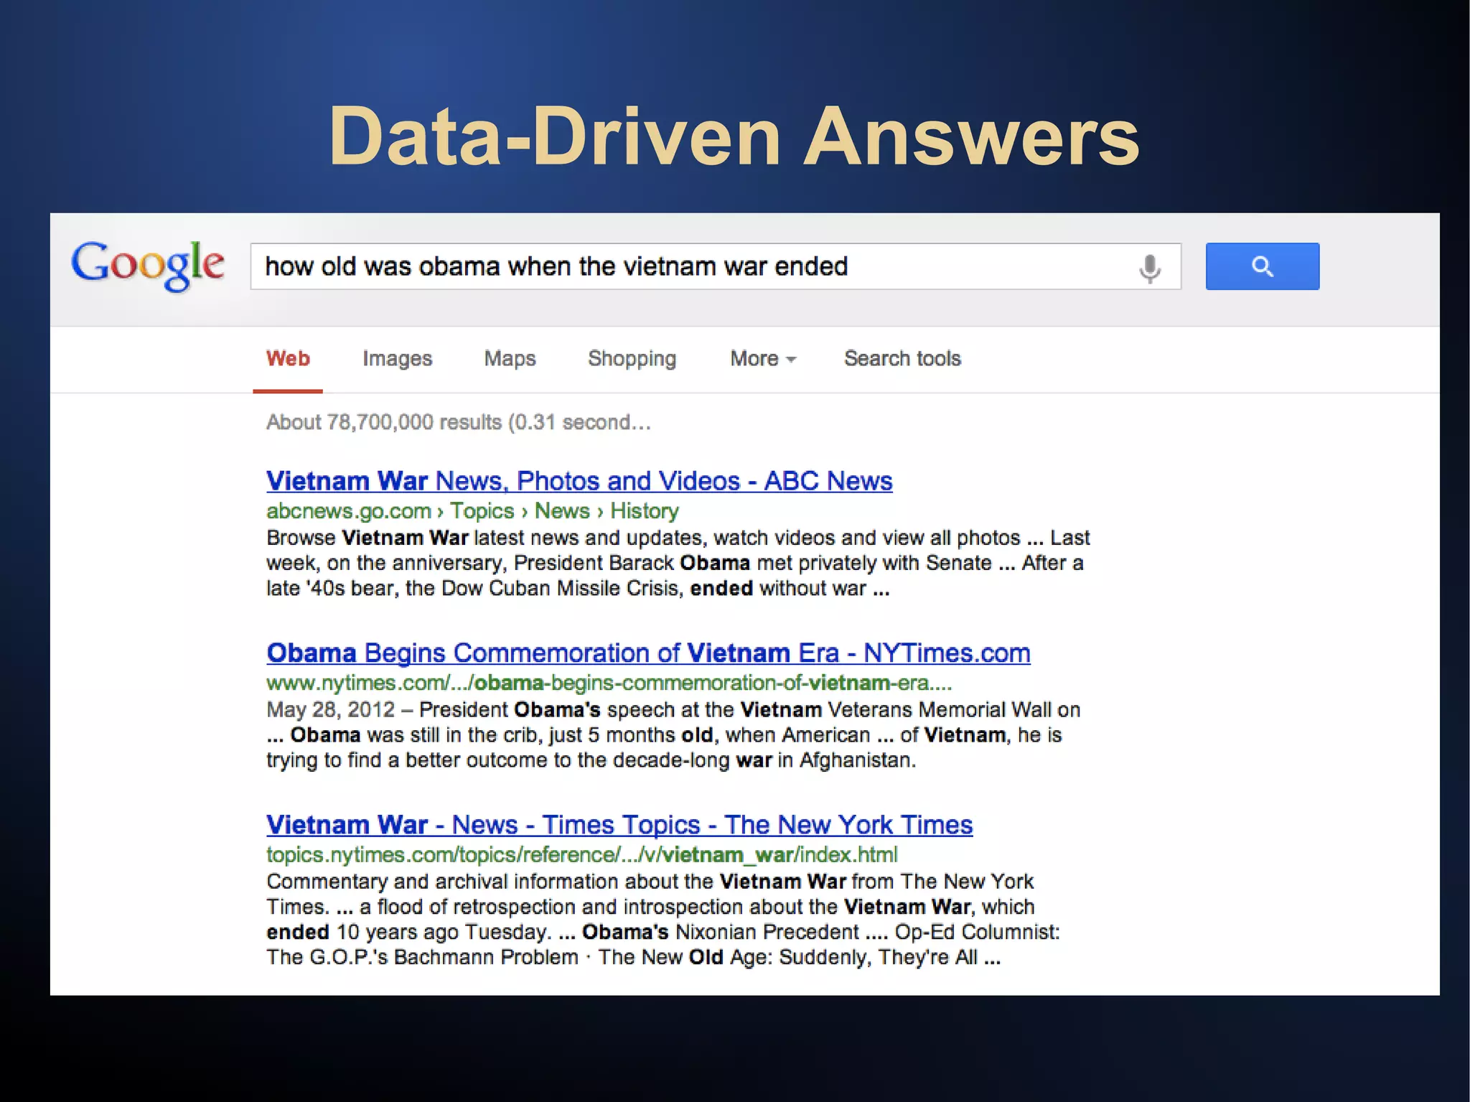This screenshot has height=1102, width=1470.
Task: Open Search tools options
Action: [902, 358]
